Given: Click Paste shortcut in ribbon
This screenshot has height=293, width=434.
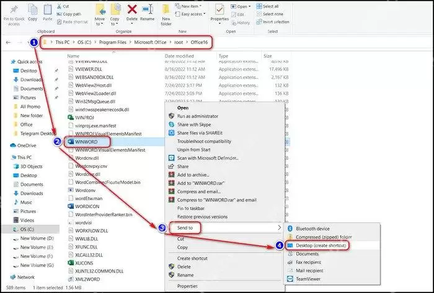Looking at the screenshot, I should click(73, 22).
